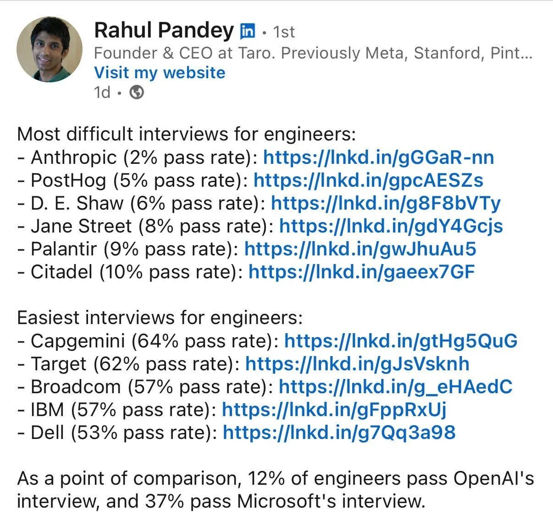The height and width of the screenshot is (530, 553).
Task: Click the Founder & CEO at Taro headline
Action: pos(312,53)
